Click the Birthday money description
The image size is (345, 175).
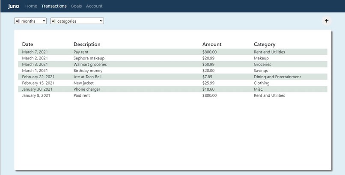pyautogui.click(x=88, y=71)
